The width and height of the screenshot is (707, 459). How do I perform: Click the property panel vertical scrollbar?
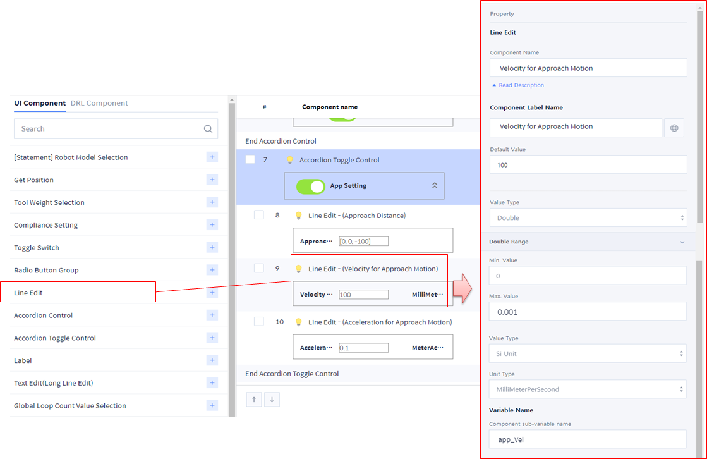pos(699,126)
